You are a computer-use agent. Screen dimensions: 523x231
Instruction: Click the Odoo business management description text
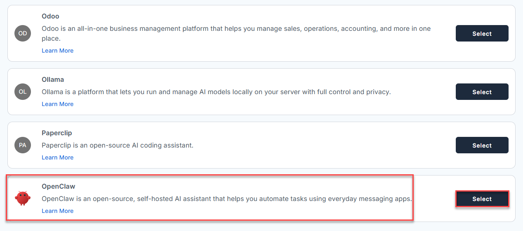pyautogui.click(x=236, y=33)
